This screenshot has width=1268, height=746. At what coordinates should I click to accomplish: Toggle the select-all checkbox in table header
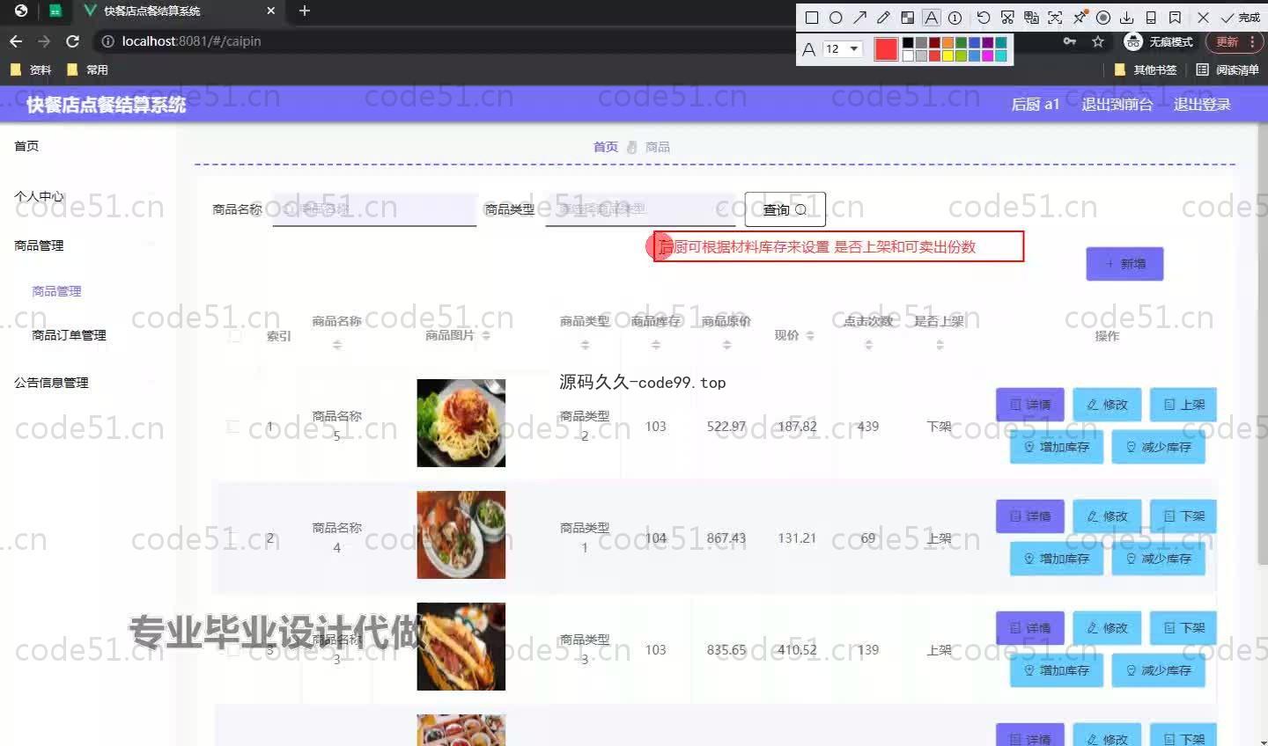[x=234, y=335]
